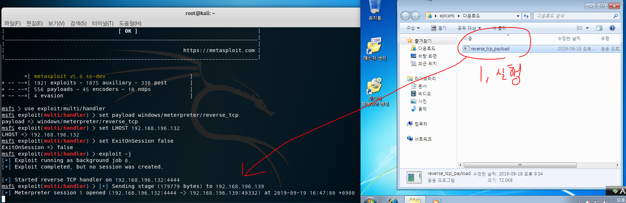The width and height of the screenshot is (626, 203).
Task: Open address bar history dropdown
Action: 518,16
